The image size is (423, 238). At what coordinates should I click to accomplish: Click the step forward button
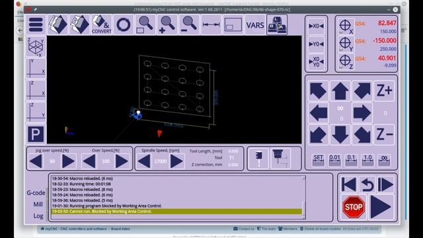click(385, 184)
